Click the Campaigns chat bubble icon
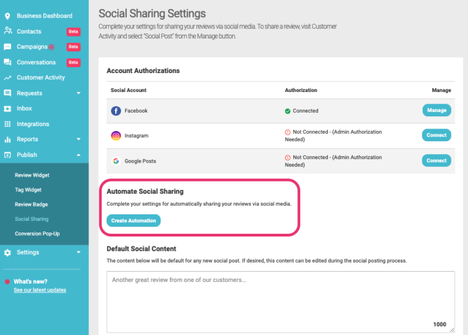Viewport: 468px width, 335px height. (7, 47)
